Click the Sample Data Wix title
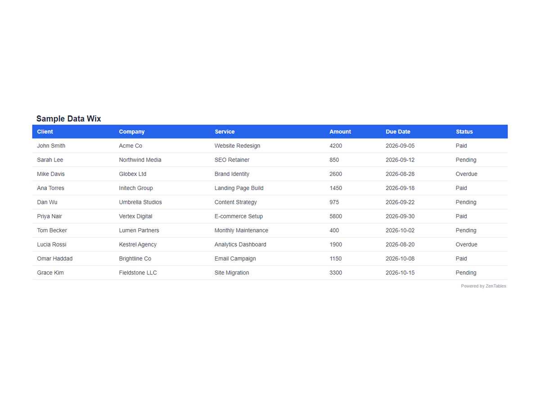 pyautogui.click(x=69, y=119)
